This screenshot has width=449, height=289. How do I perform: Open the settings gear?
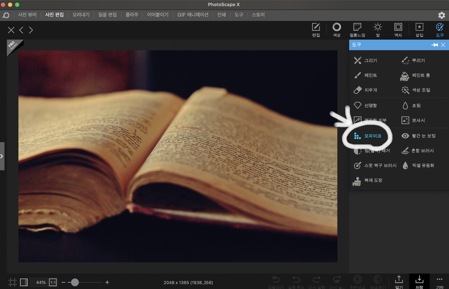tap(442, 15)
